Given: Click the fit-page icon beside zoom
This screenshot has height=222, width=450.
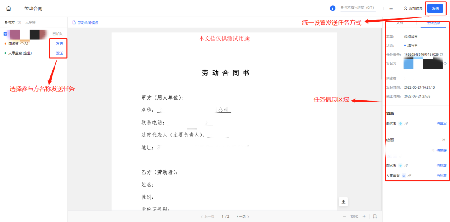Looking at the screenshot, I should [x=375, y=216].
